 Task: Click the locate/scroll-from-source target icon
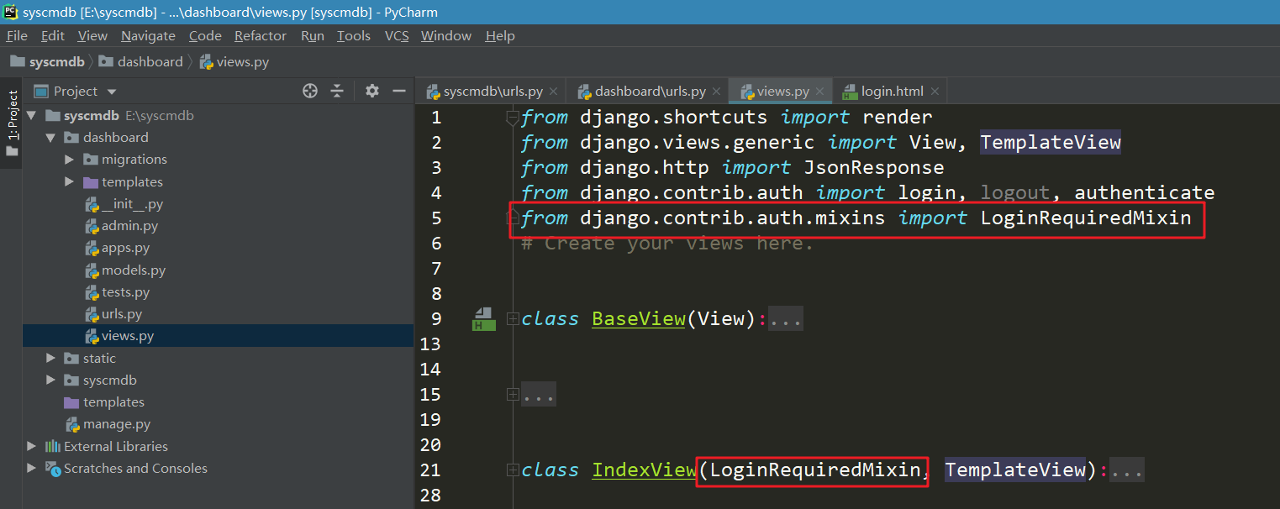[x=310, y=91]
